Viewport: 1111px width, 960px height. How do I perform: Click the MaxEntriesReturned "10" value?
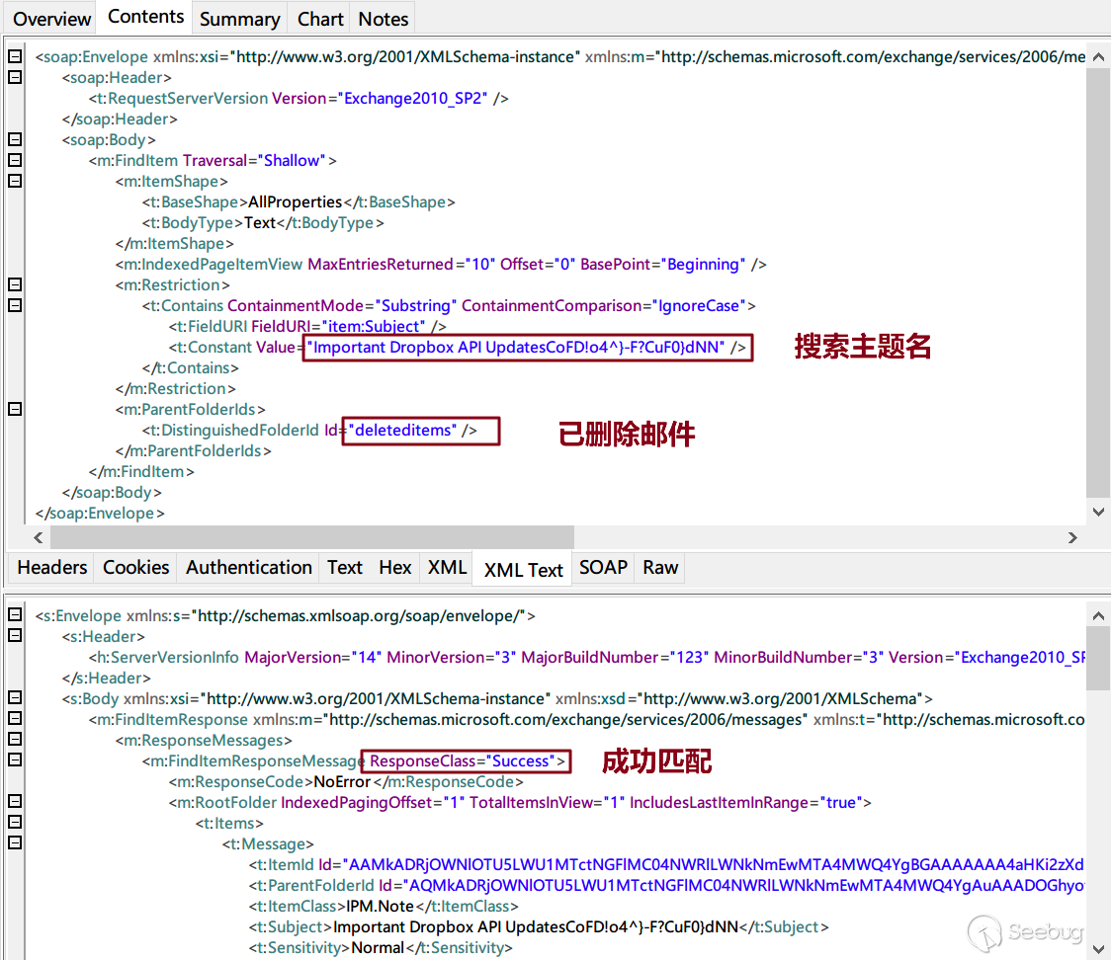pyautogui.click(x=481, y=264)
